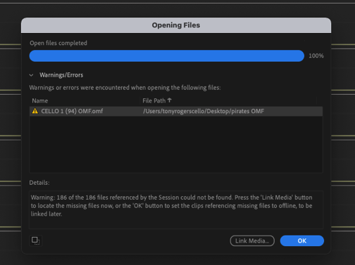Click the yellow warning triangle icon
Screen dimensions: 355x265
(x=35, y=111)
